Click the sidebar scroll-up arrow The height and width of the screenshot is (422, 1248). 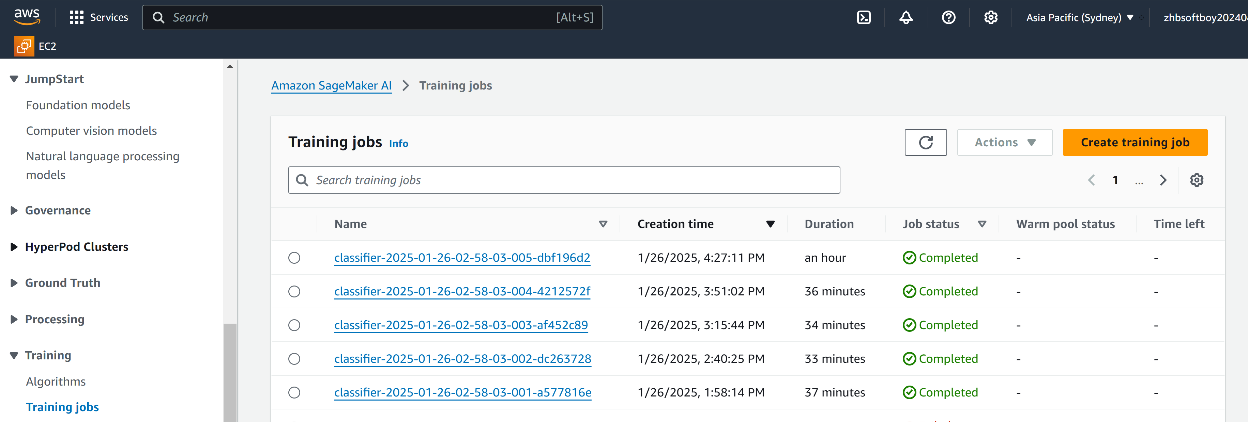point(230,66)
